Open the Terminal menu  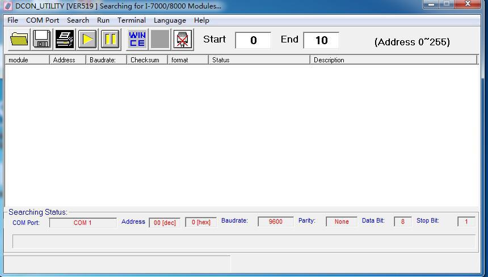coord(131,20)
